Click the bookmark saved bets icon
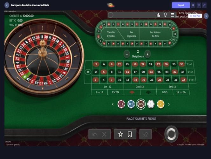The height and width of the screenshot is (159, 211). [x=130, y=134]
